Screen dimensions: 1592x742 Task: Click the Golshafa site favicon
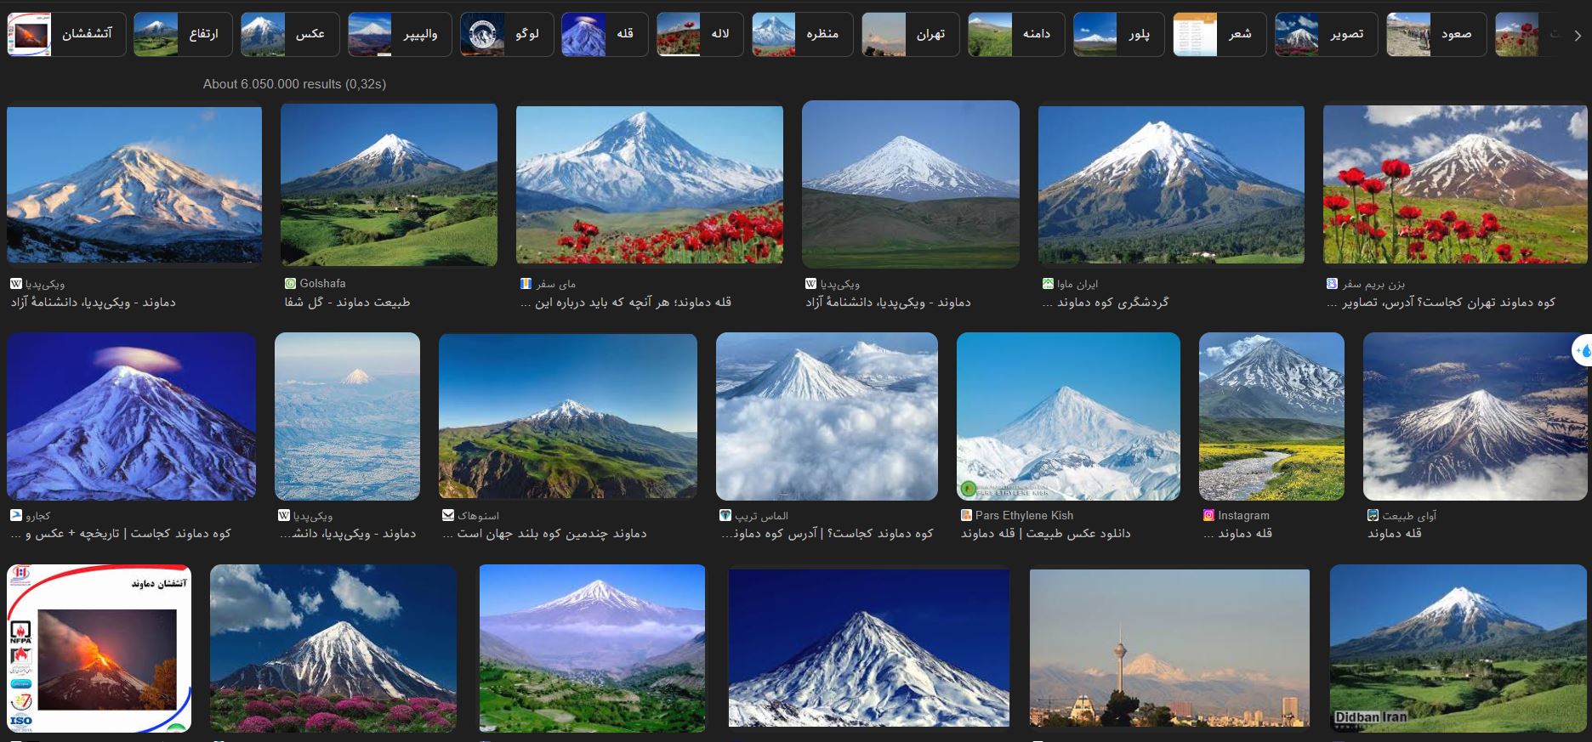click(290, 284)
